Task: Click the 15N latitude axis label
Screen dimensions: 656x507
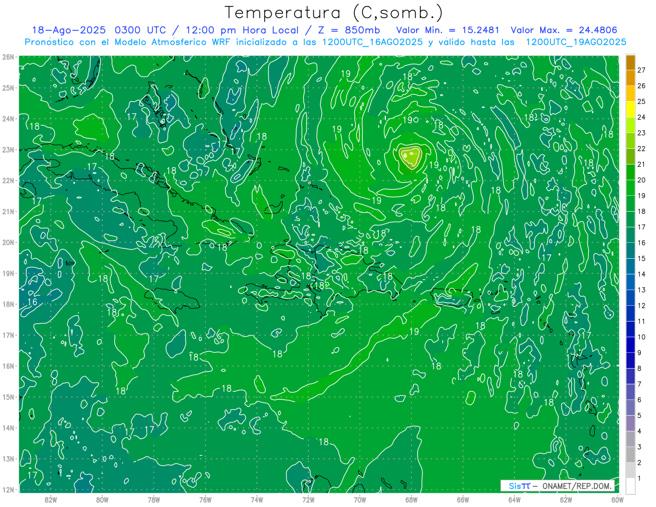Action: tap(8, 397)
